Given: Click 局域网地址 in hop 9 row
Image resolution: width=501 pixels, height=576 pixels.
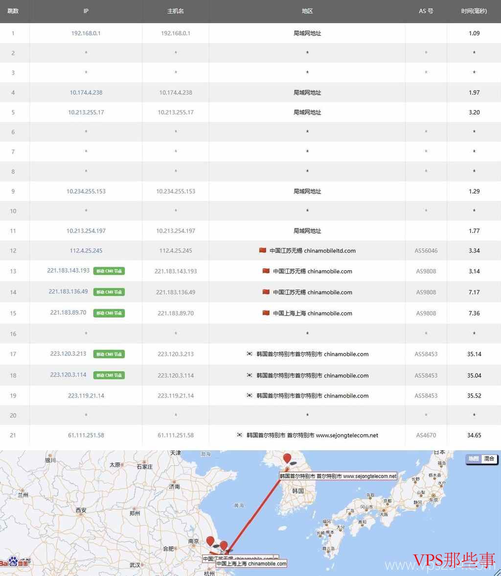Looking at the screenshot, I should [x=307, y=191].
